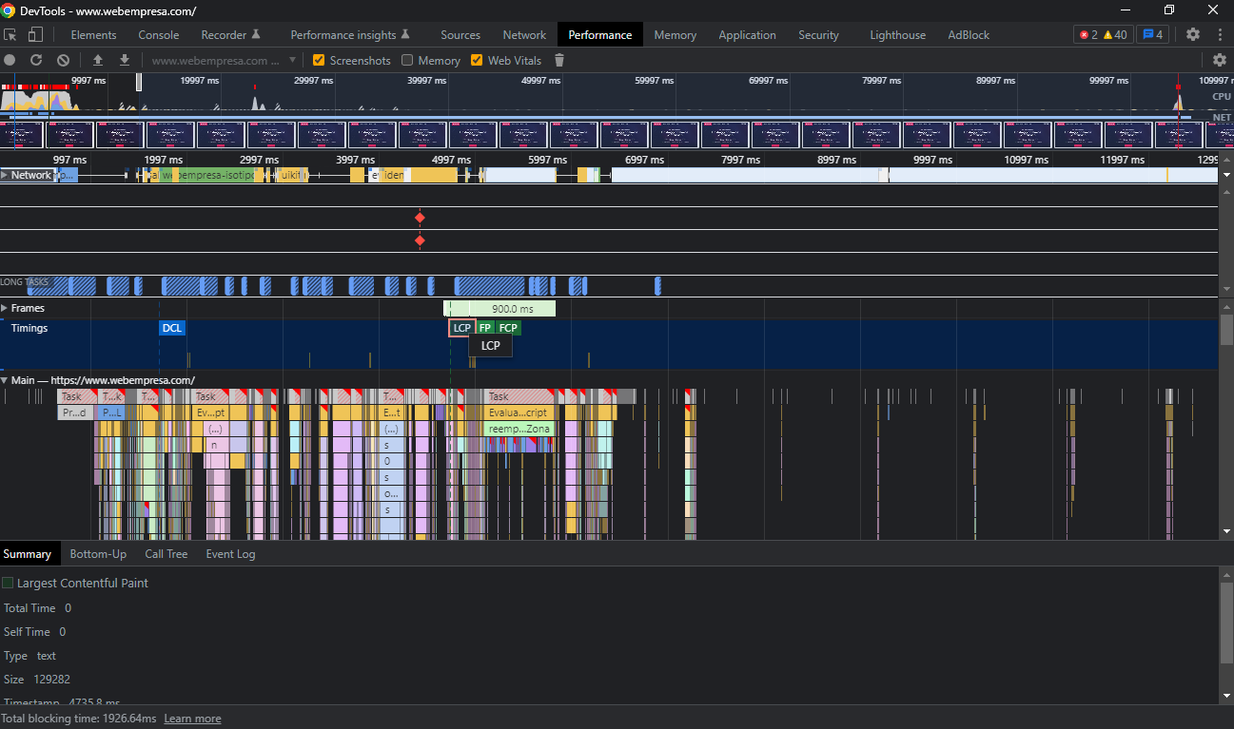Click Total blocking time 1926.64ms text
Screen dimensions: 1234x729
tap(79, 719)
